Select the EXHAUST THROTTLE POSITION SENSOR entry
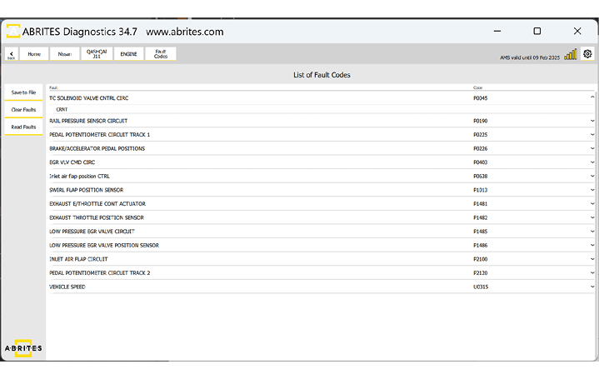The height and width of the screenshot is (379, 599). [250, 217]
